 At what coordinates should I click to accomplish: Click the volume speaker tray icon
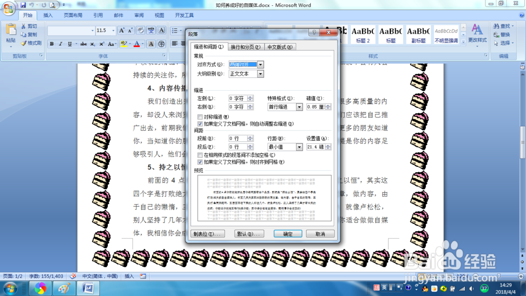pyautogui.click(x=472, y=289)
